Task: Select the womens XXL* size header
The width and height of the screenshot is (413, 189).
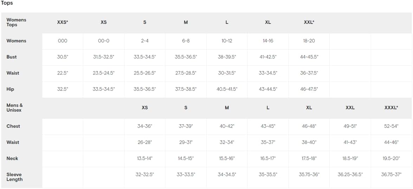Action: pyautogui.click(x=309, y=22)
